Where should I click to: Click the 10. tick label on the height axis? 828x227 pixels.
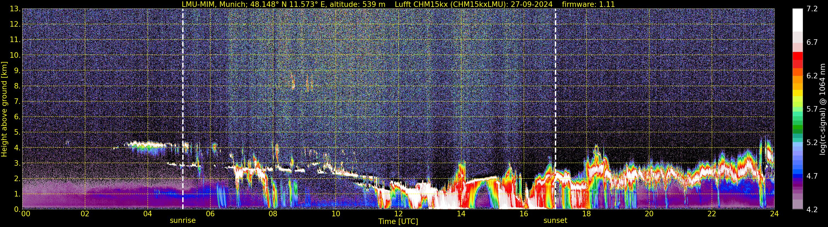[15, 55]
